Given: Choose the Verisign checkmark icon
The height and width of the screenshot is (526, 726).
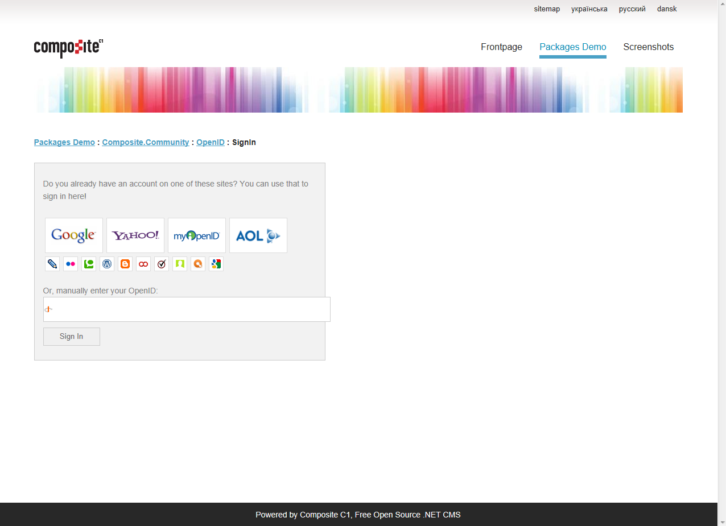Looking at the screenshot, I should pyautogui.click(x=162, y=264).
